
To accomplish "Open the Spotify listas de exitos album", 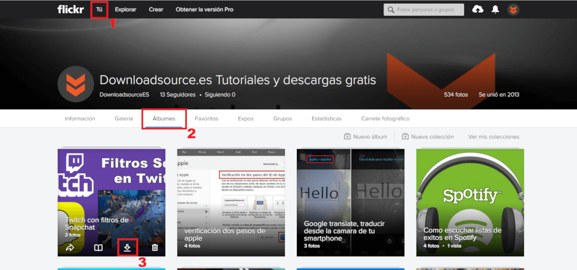I will 471,203.
